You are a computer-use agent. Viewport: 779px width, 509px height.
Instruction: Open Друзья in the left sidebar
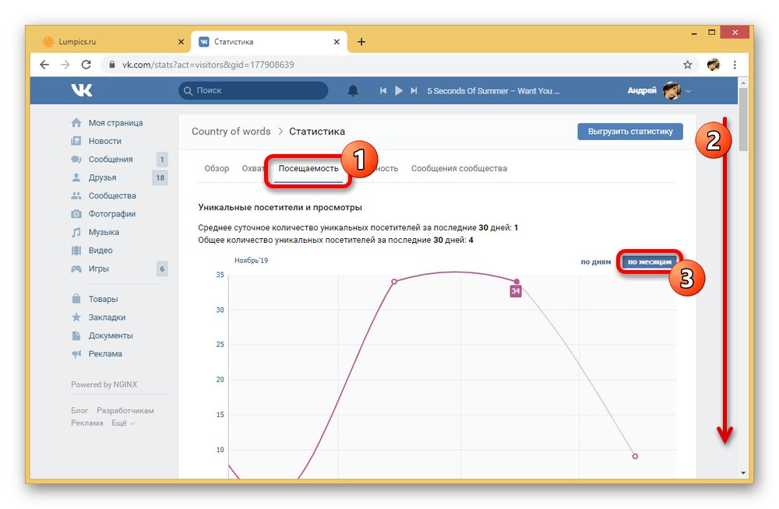point(102,177)
